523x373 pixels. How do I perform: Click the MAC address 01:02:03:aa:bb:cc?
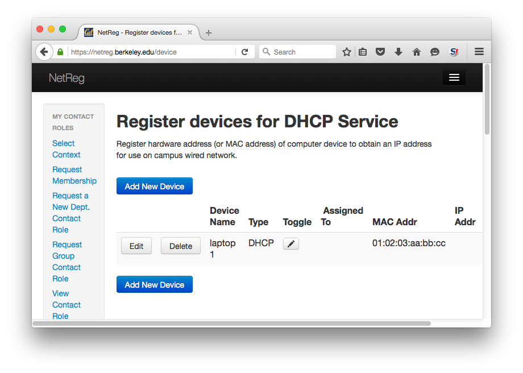tap(409, 243)
